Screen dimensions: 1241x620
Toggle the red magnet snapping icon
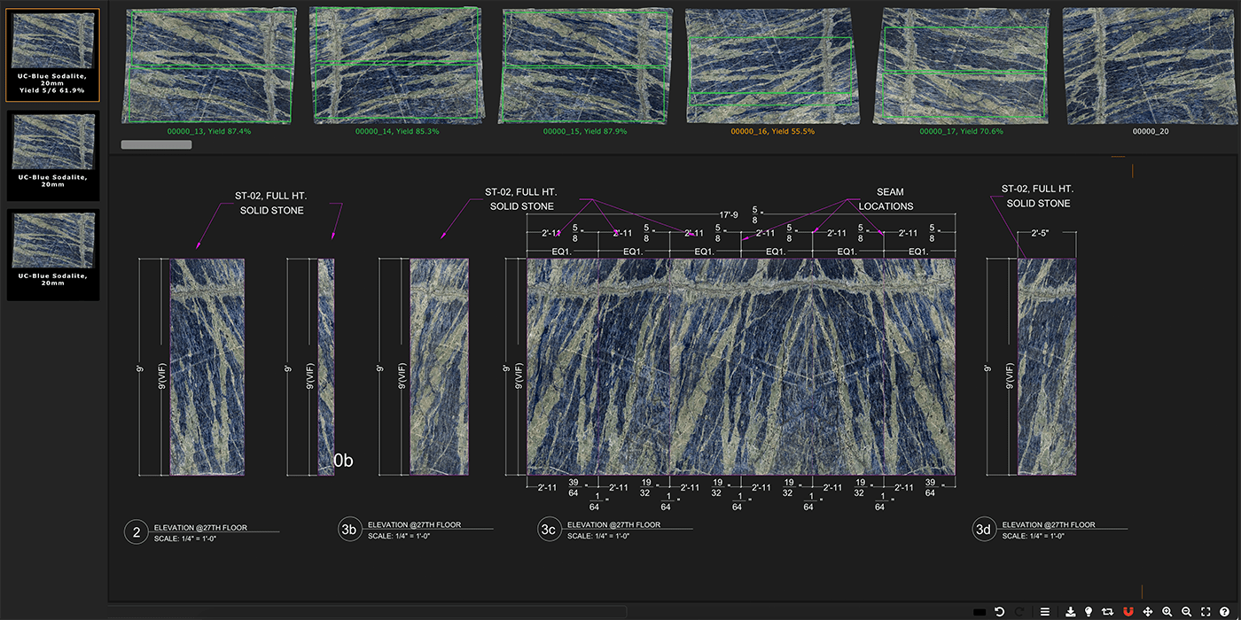(1128, 612)
